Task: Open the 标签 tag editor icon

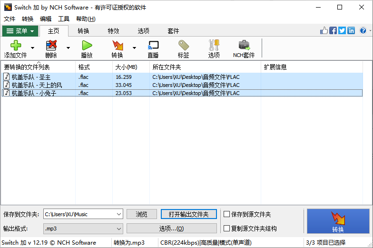Action: pyautogui.click(x=184, y=45)
